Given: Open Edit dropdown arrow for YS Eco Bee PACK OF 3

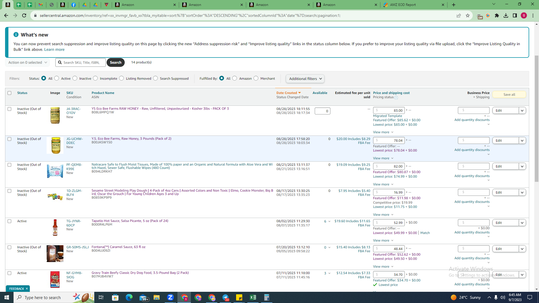Looking at the screenshot, I should [x=522, y=111].
